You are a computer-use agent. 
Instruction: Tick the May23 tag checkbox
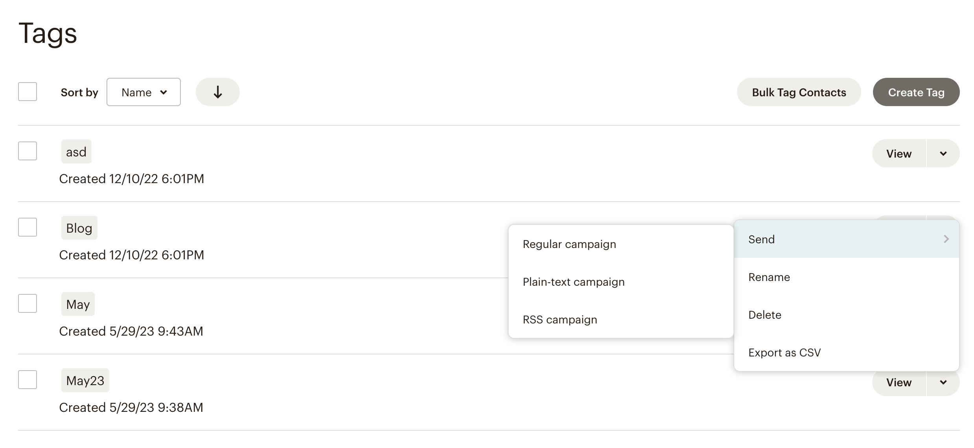pyautogui.click(x=28, y=380)
